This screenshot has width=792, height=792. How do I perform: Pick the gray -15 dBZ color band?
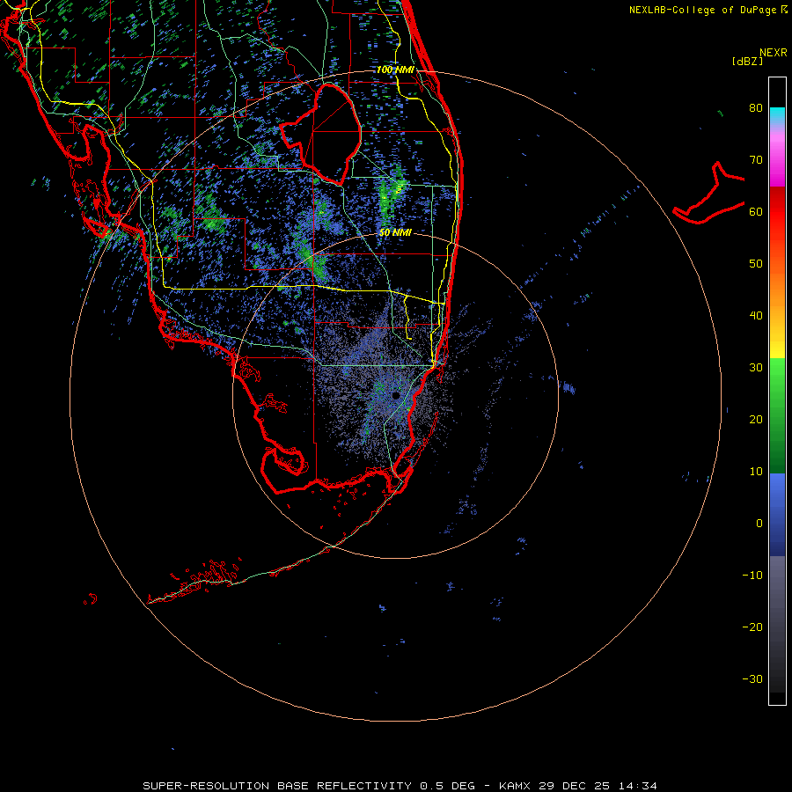coord(777,601)
